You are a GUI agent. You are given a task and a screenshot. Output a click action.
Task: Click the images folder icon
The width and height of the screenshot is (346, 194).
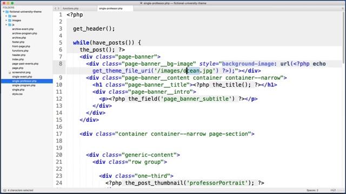(x=10, y=20)
